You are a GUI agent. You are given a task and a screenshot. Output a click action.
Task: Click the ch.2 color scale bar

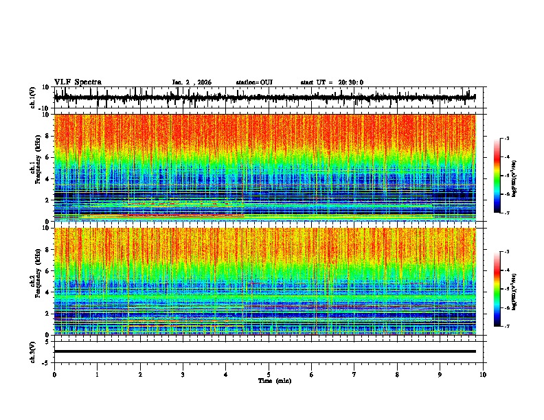pyautogui.click(x=497, y=289)
